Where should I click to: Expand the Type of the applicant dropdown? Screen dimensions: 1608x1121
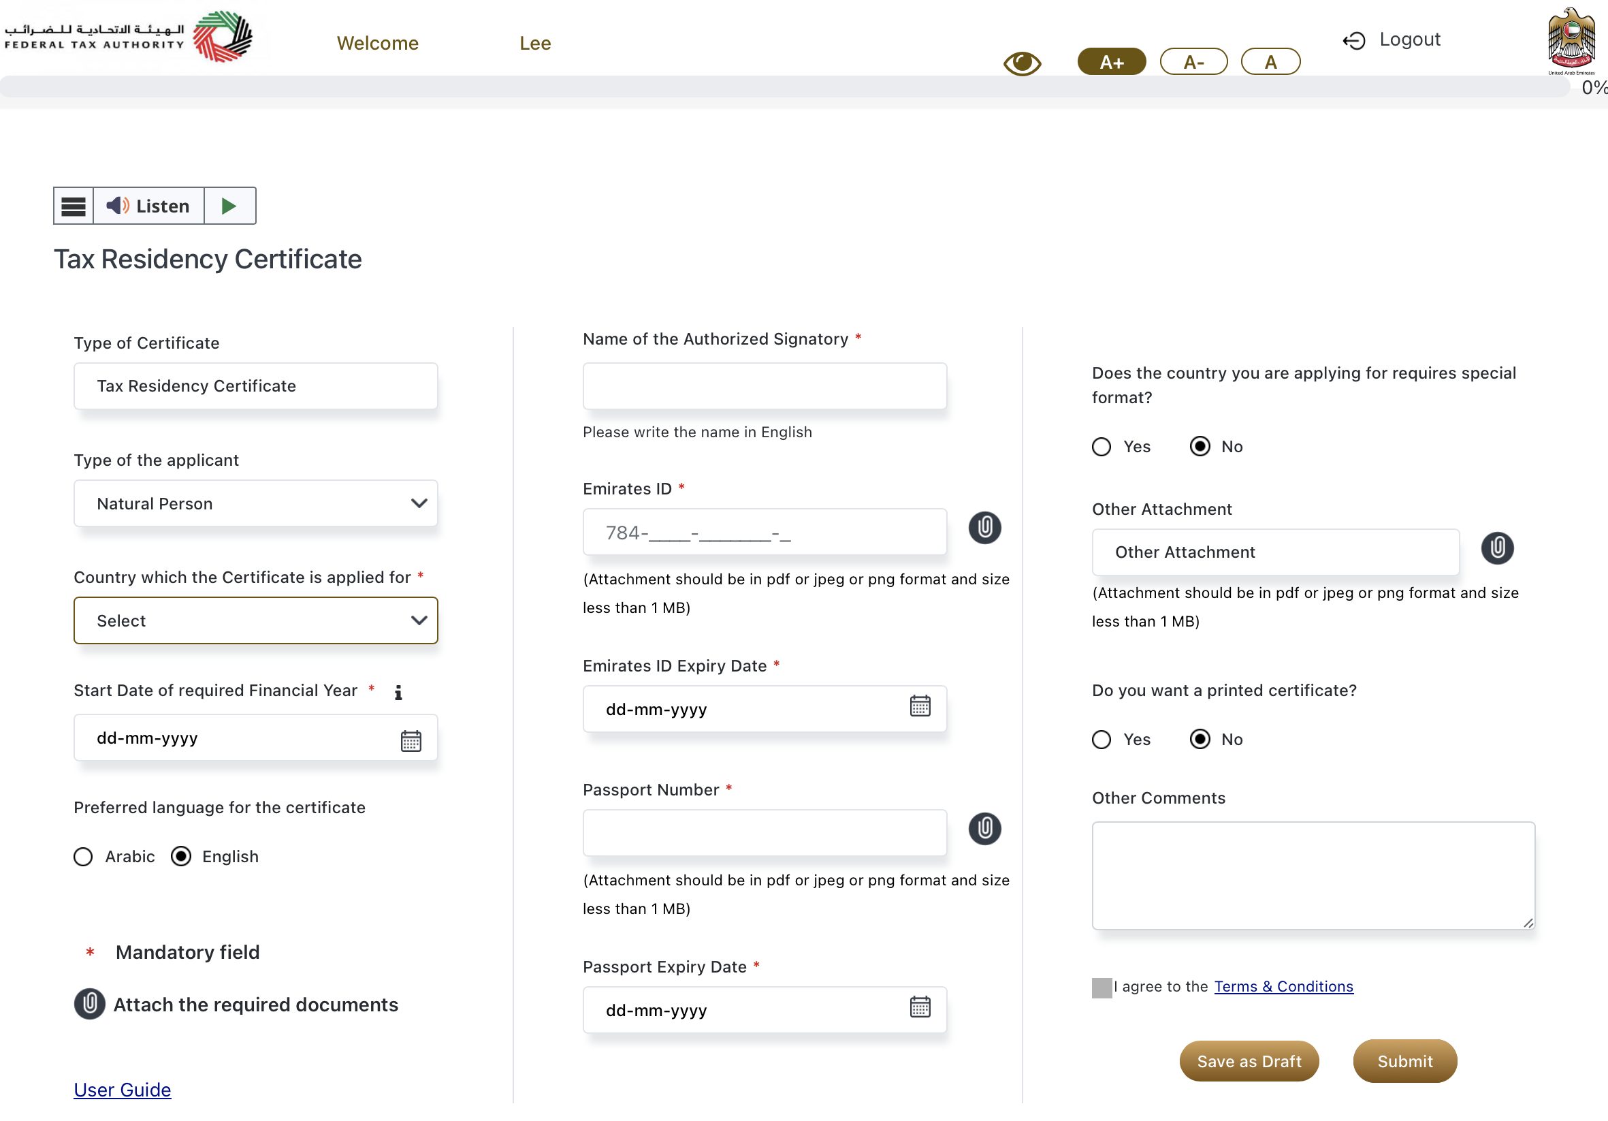point(255,503)
